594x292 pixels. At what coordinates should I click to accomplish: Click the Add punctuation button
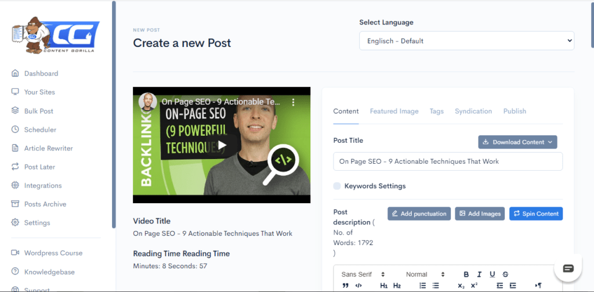point(419,214)
